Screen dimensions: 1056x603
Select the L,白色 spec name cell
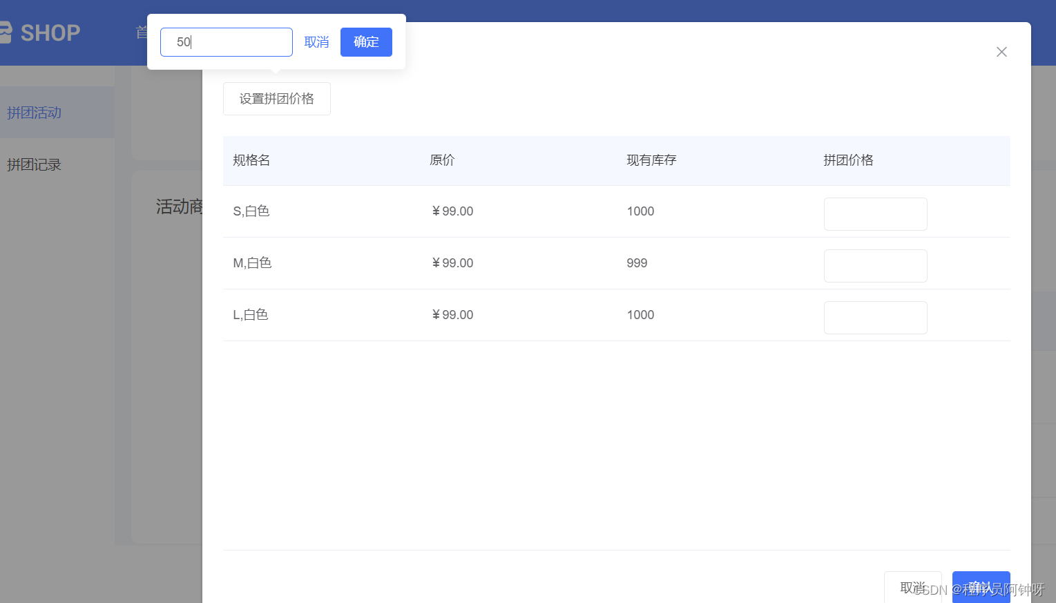point(251,315)
